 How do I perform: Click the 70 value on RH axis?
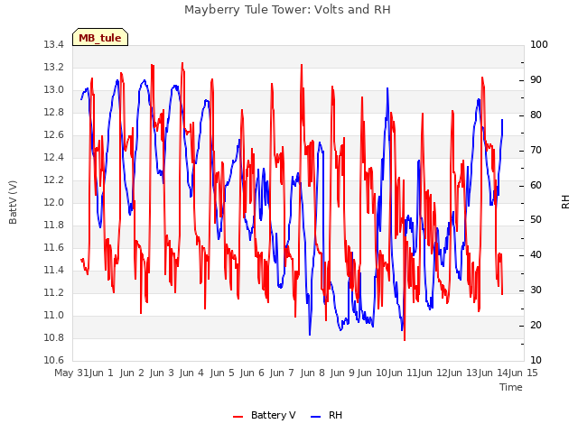pyautogui.click(x=536, y=151)
